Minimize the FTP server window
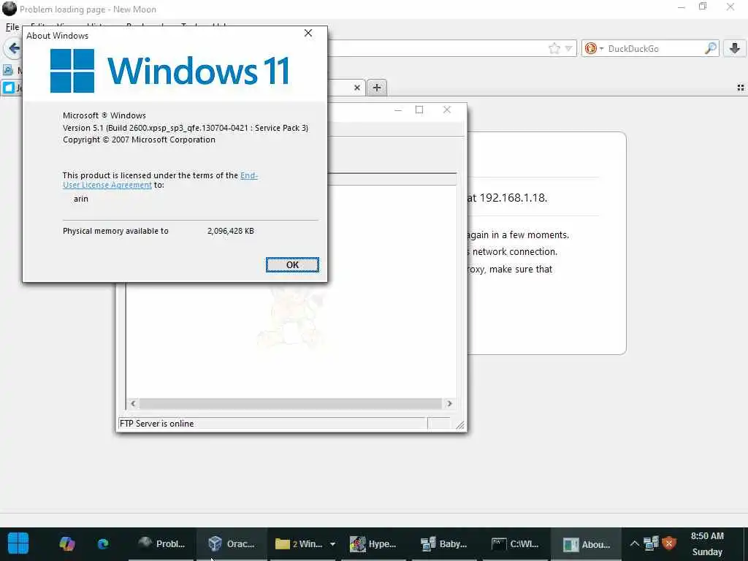Image resolution: width=748 pixels, height=561 pixels. [x=398, y=110]
